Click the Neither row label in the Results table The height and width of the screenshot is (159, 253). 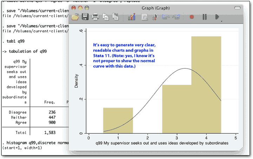point(19,117)
